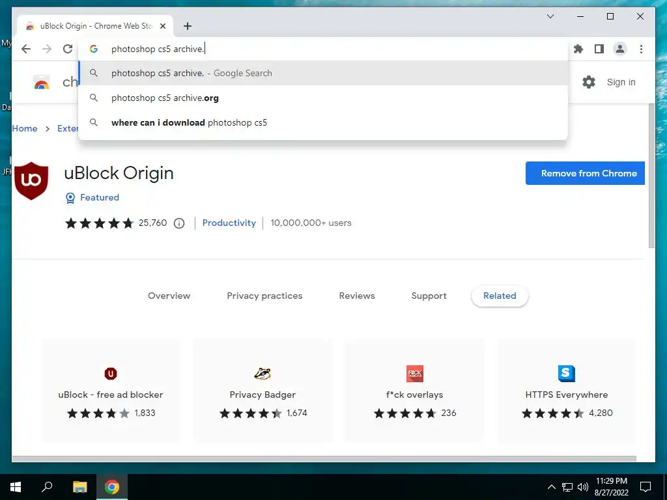The height and width of the screenshot is (500, 667).
Task: Open the Extensions puzzle icon
Action: point(578,49)
